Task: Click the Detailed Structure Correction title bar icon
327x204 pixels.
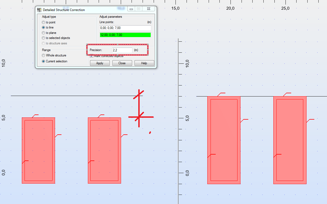Action: coord(39,10)
